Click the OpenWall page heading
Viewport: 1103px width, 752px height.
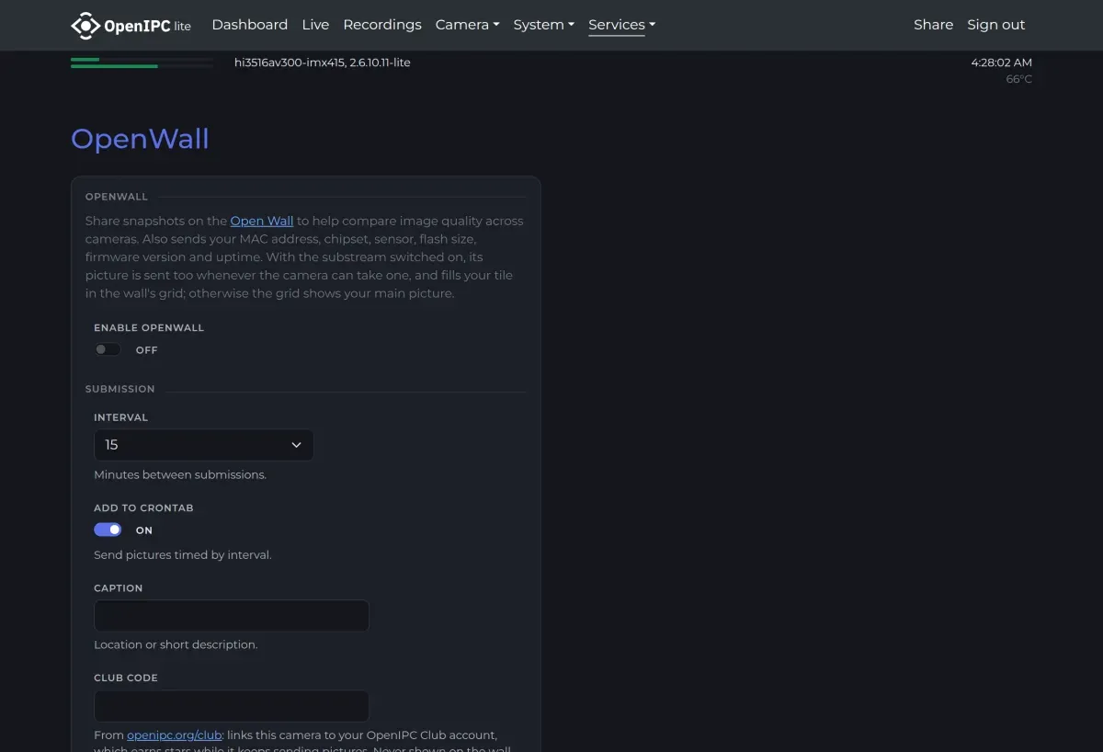(140, 139)
